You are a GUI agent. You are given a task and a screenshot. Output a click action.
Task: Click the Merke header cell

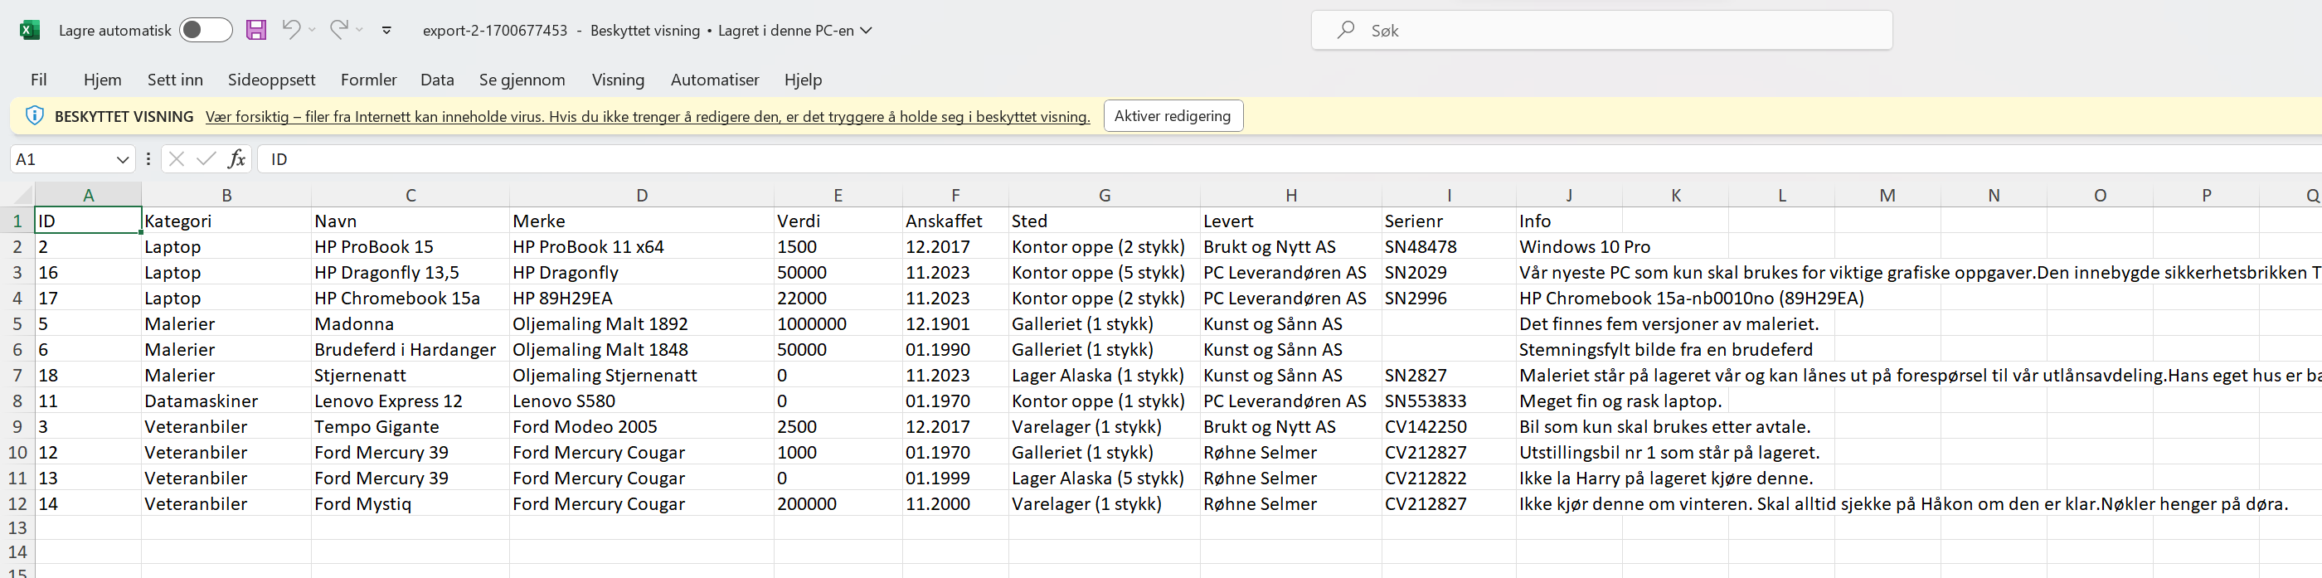click(641, 221)
